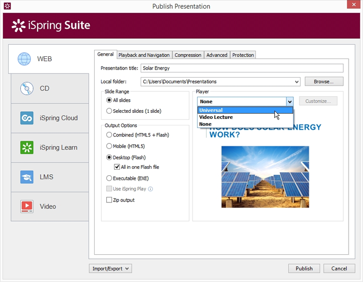Open the Import/Export dropdown
Screen dimensions: 363x282
pos(110,268)
